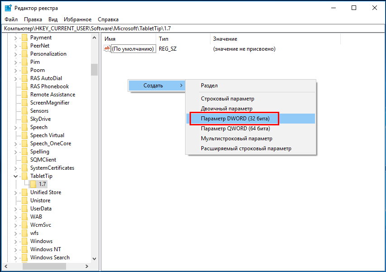This screenshot has width=386, height=272.
Task: Click the Unistore folder icon
Action: tap(24, 200)
